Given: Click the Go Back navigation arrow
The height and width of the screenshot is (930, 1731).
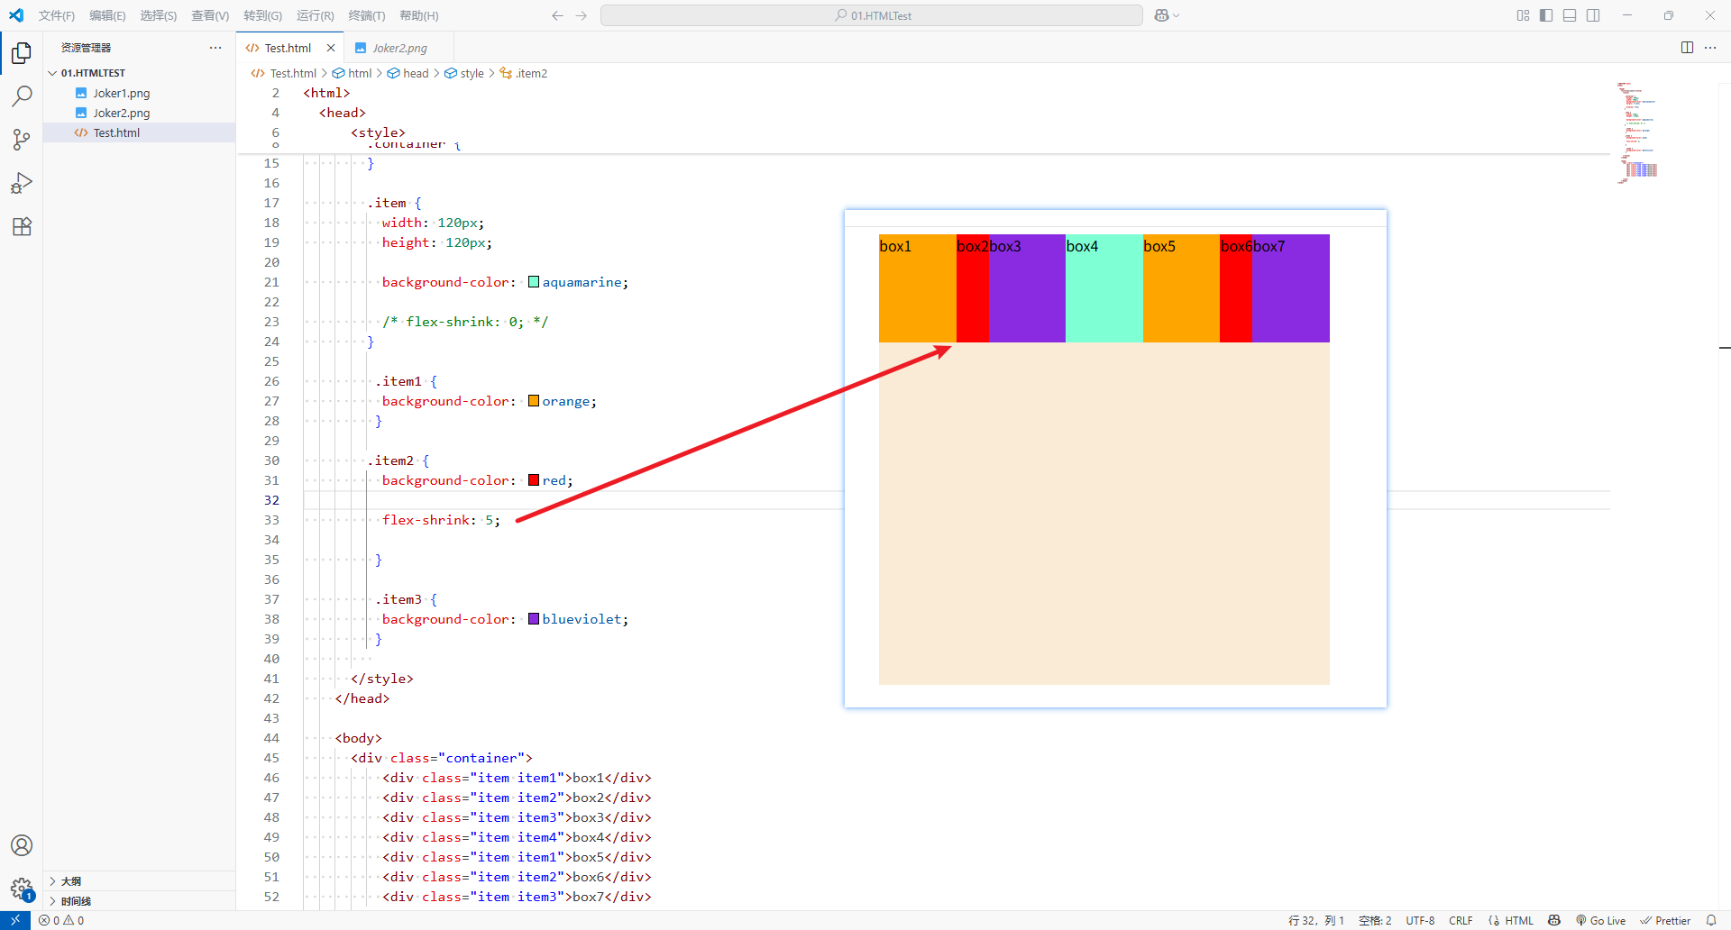Looking at the screenshot, I should (x=557, y=15).
